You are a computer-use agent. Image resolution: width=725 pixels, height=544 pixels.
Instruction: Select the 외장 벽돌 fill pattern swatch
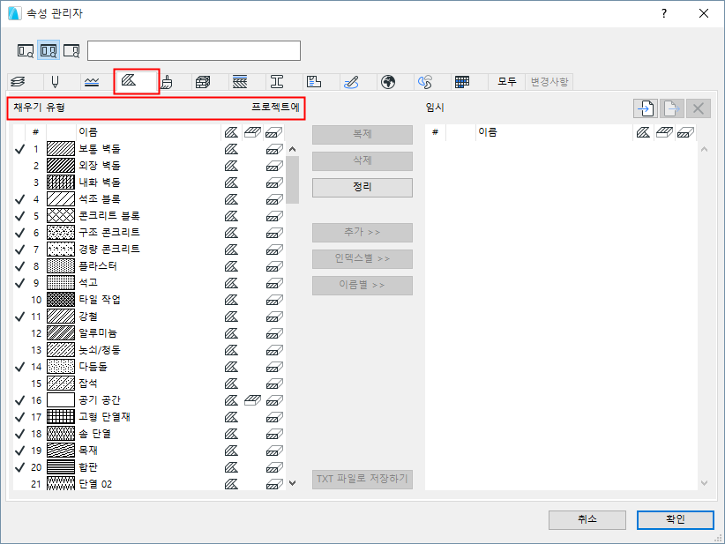(x=61, y=166)
